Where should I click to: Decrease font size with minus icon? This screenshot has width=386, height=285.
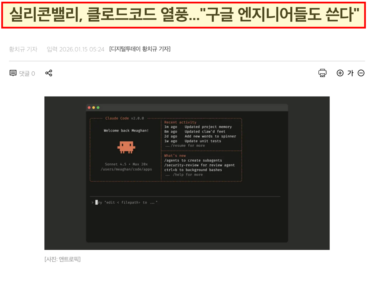point(361,73)
